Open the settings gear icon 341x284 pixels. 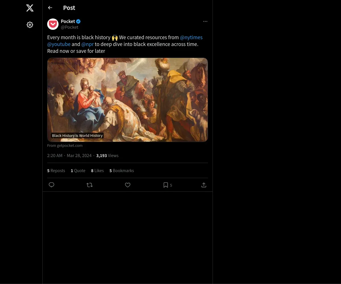(x=30, y=25)
